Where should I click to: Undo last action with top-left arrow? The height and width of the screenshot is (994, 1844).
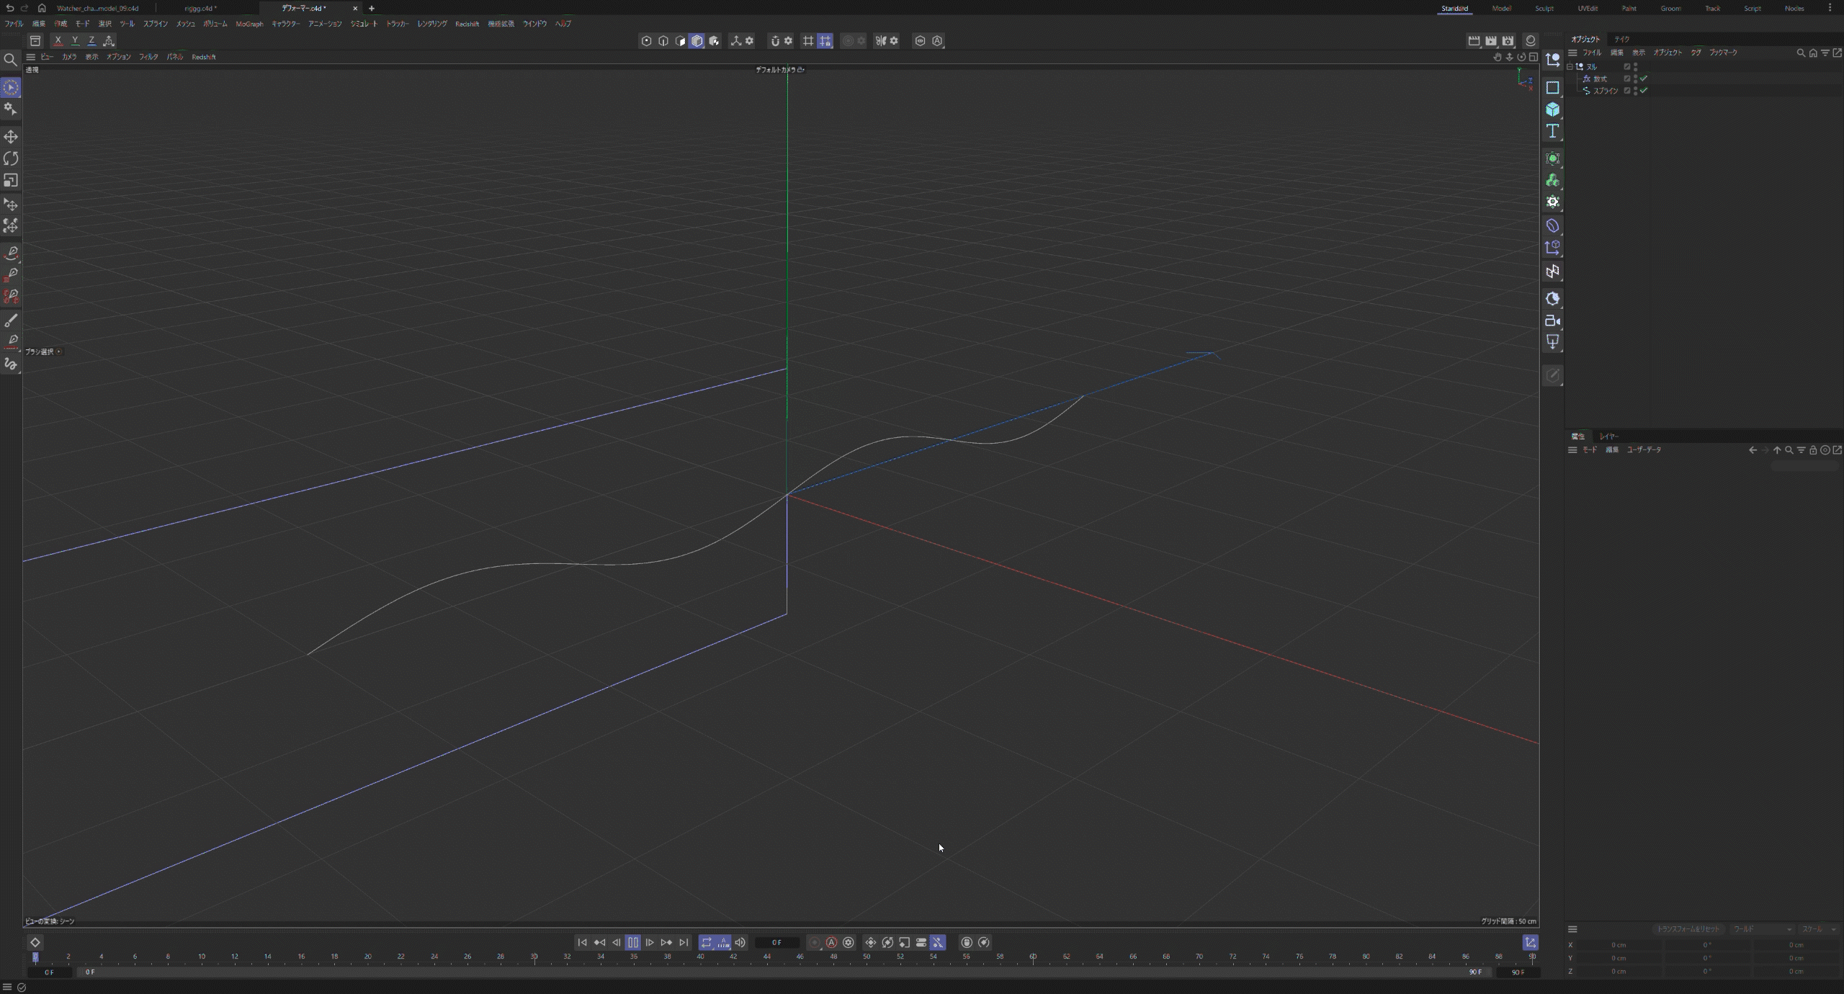9,8
